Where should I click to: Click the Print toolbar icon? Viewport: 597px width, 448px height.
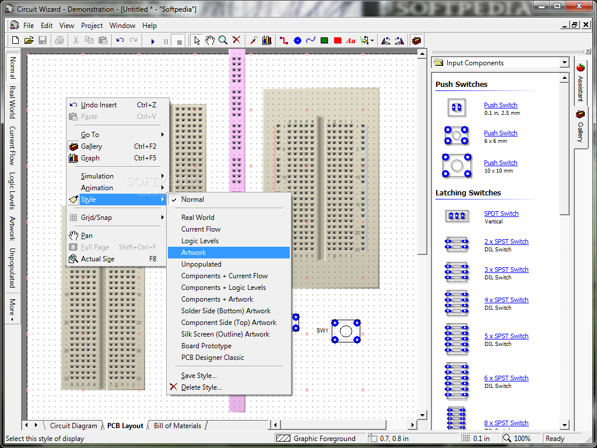click(59, 40)
